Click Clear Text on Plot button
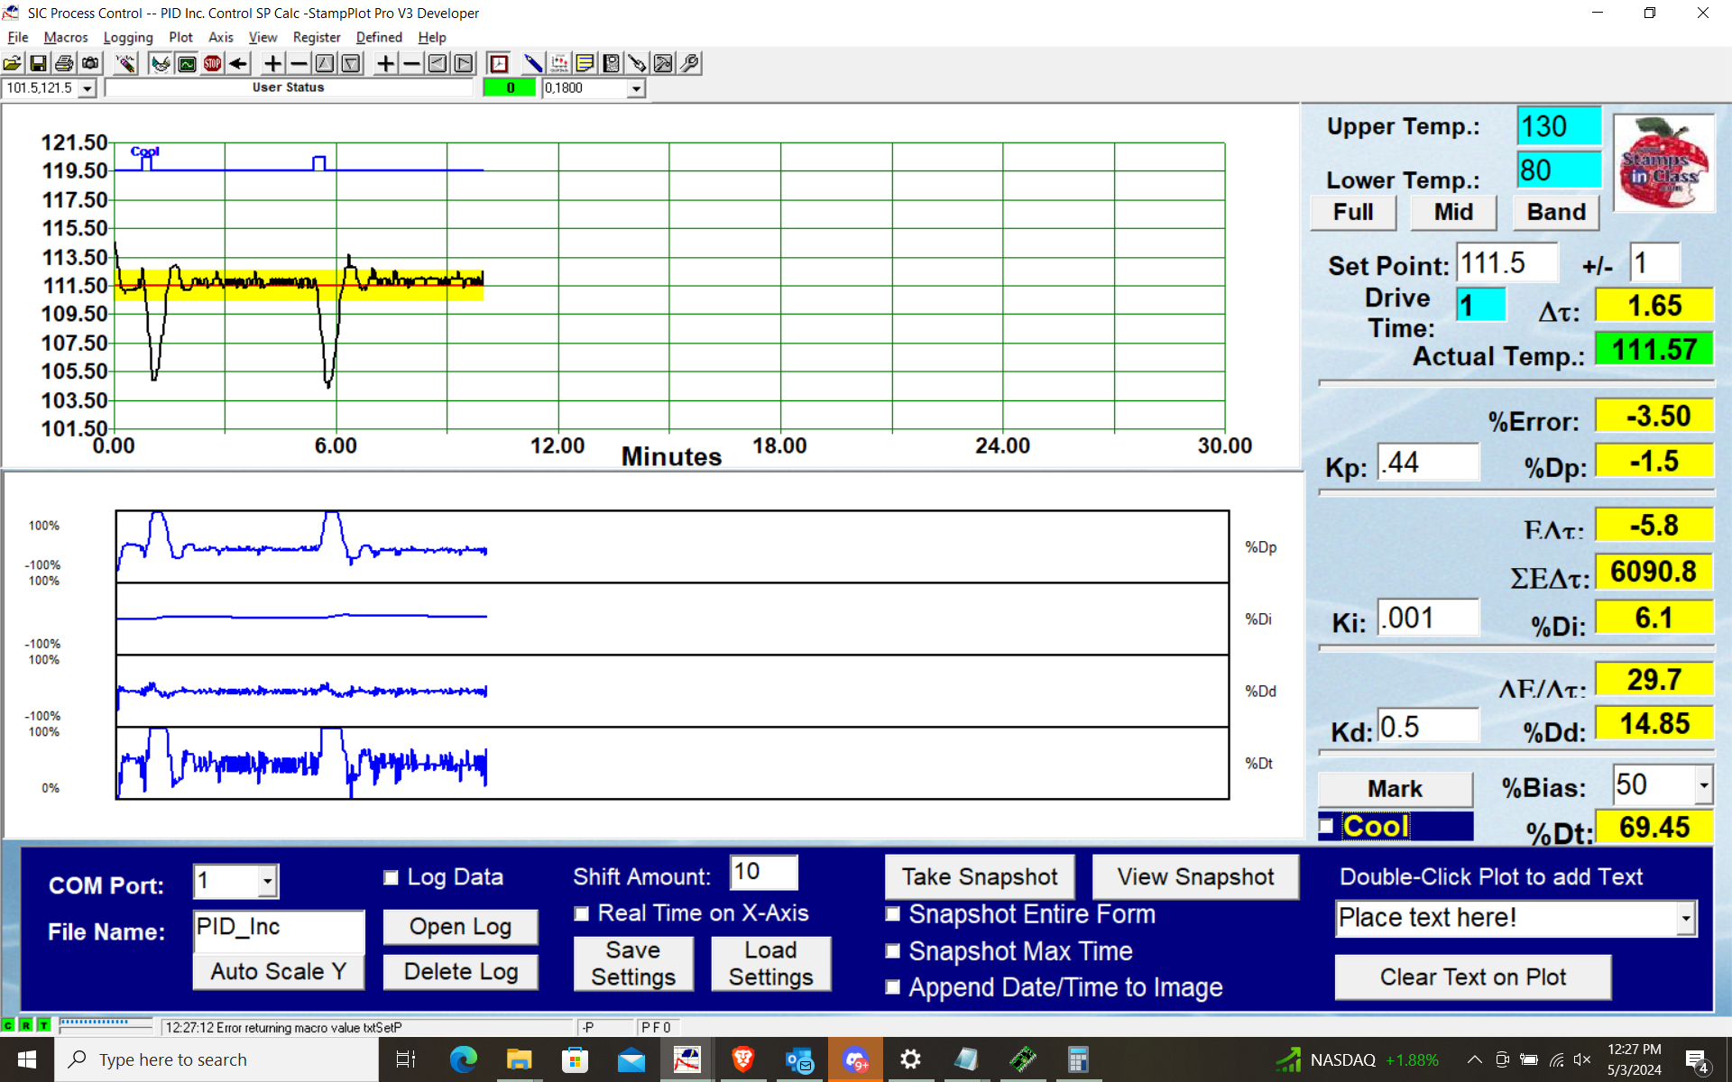The width and height of the screenshot is (1732, 1082). pyautogui.click(x=1473, y=977)
